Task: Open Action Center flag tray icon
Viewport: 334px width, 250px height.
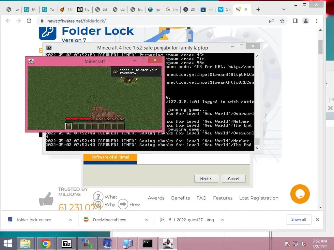Action: coord(287,244)
